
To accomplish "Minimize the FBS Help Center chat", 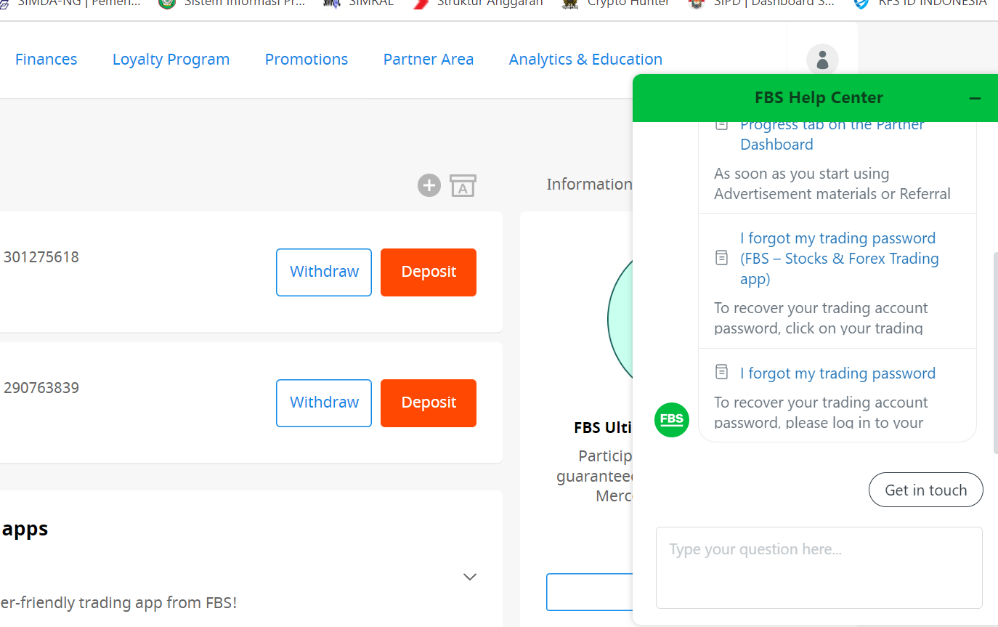I will tap(975, 98).
